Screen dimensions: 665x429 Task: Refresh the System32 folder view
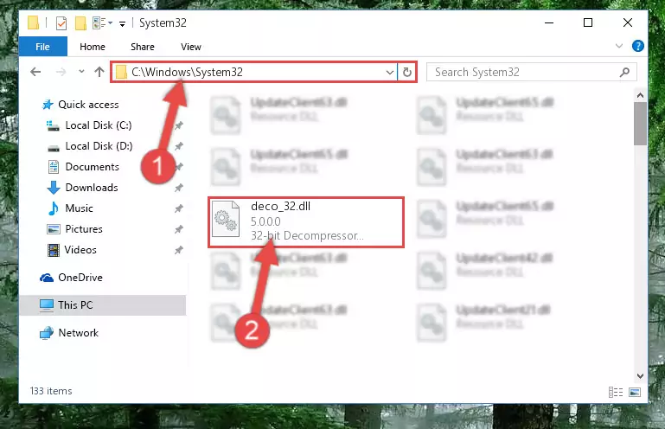pyautogui.click(x=407, y=72)
